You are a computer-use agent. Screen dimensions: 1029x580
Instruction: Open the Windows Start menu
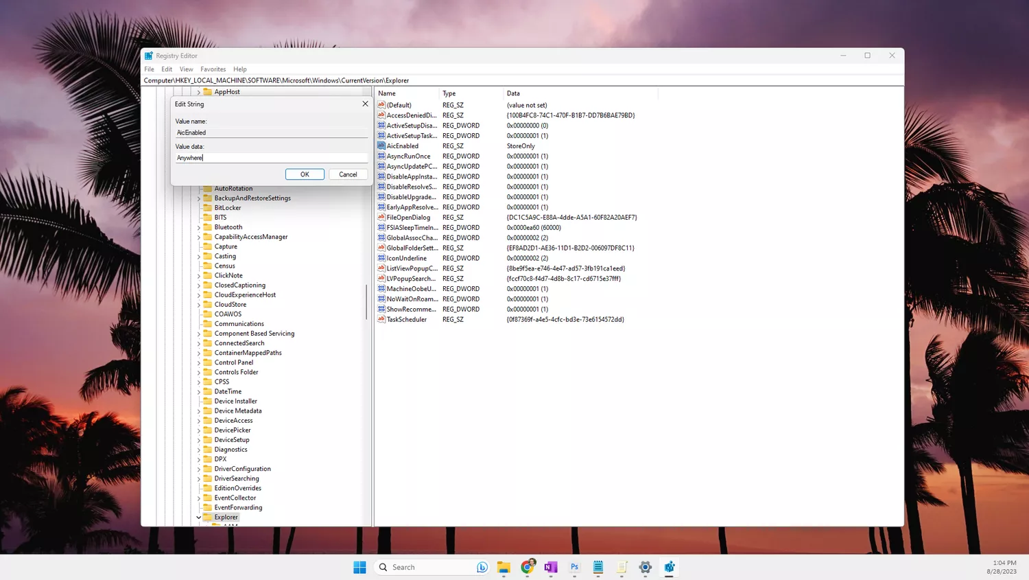(359, 567)
